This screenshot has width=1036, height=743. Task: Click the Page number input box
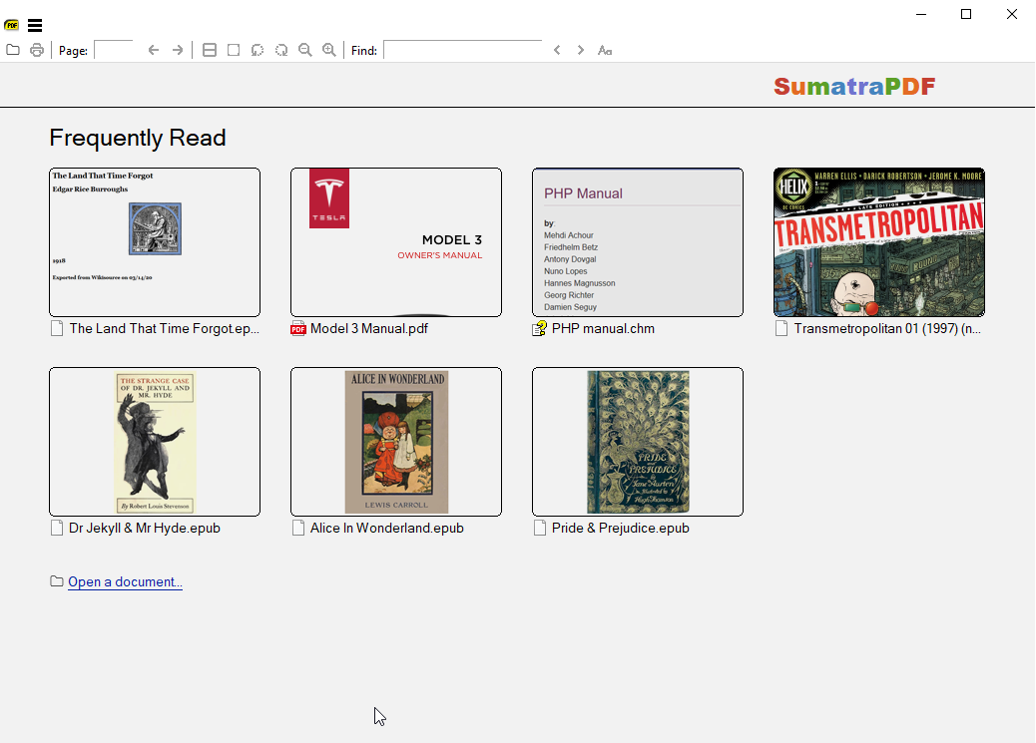pos(114,50)
